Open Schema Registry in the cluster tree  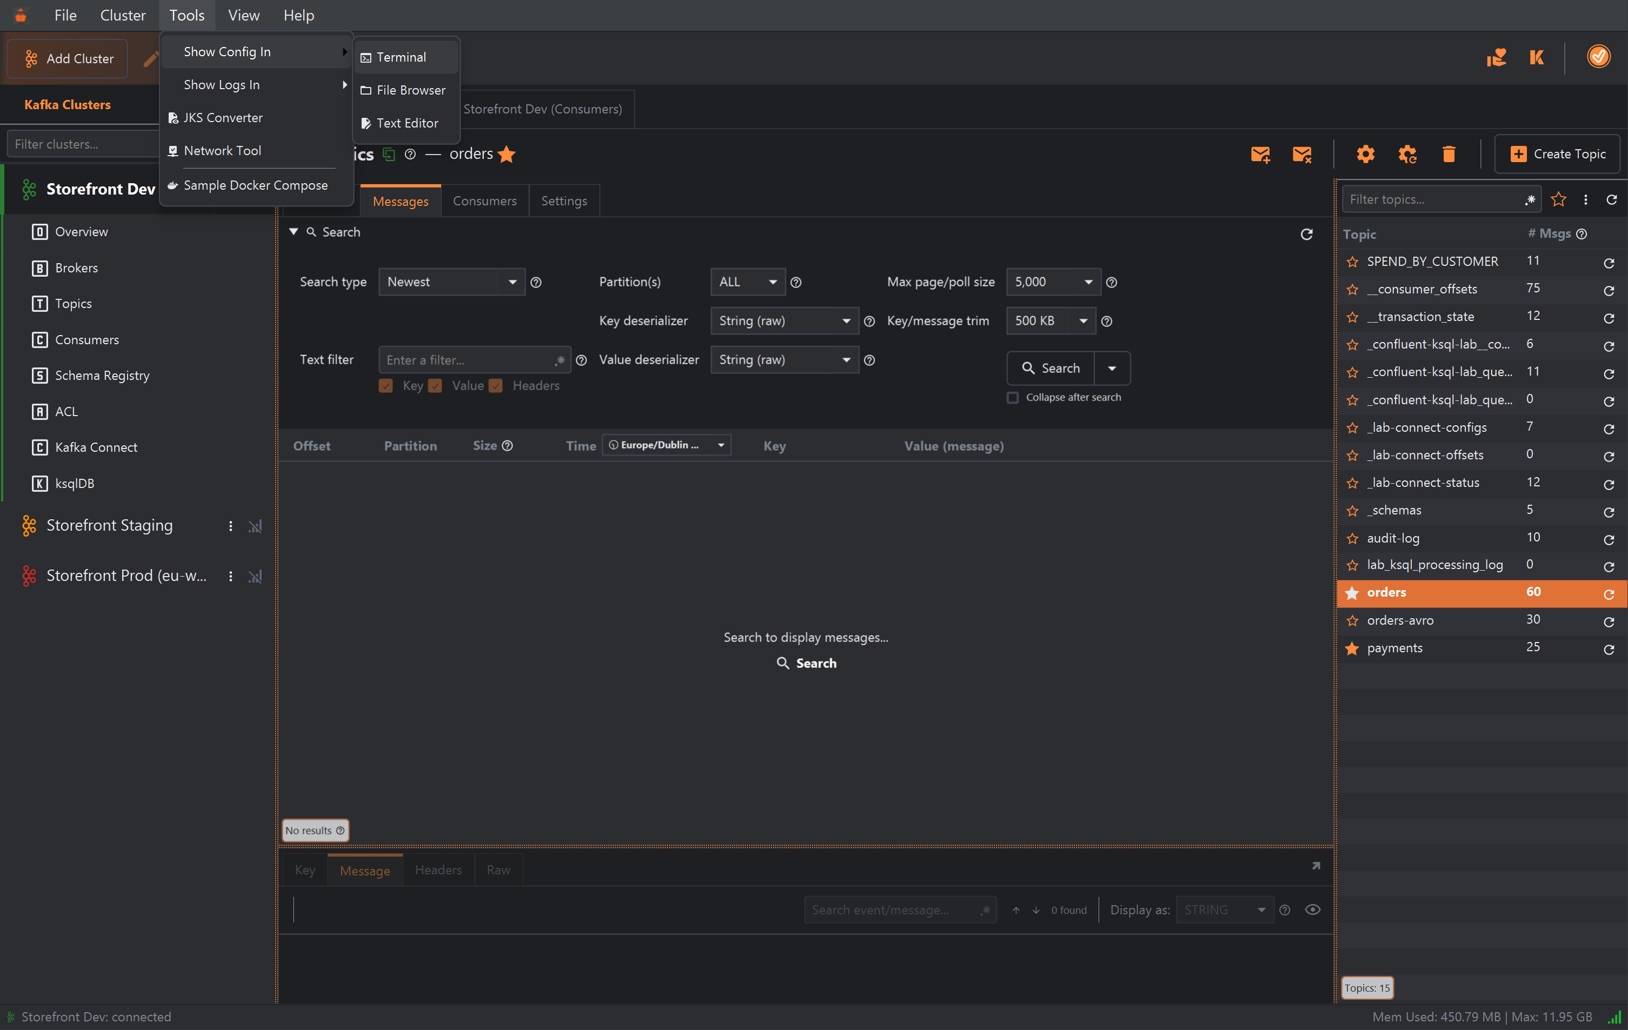[x=102, y=376]
